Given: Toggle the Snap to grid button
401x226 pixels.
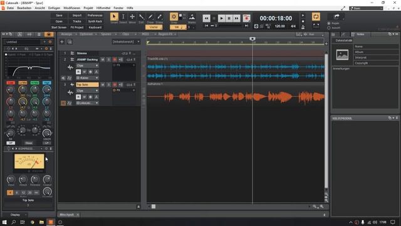Looking at the screenshot, I should [174, 17].
